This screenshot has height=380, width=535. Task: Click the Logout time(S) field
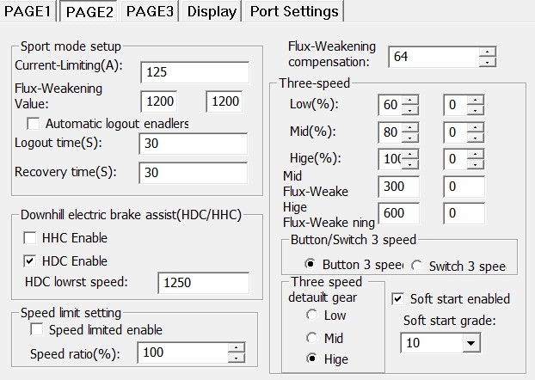194,143
